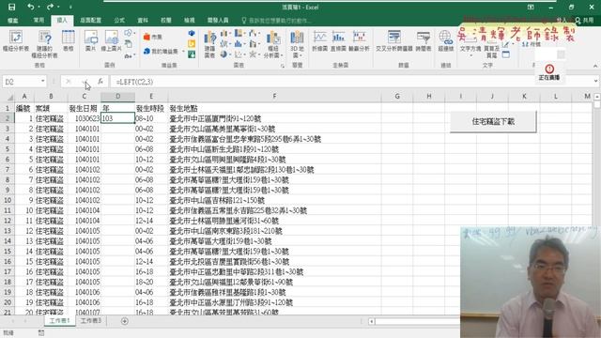Expand the PivotChart dropdown arrow

pyautogui.click(x=282, y=56)
